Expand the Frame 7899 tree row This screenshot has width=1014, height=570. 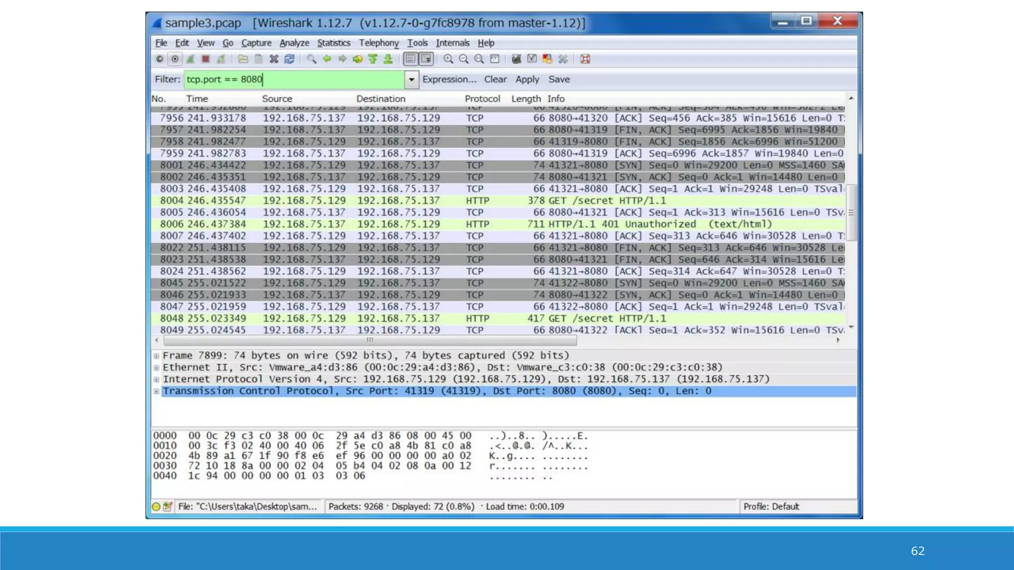point(156,356)
